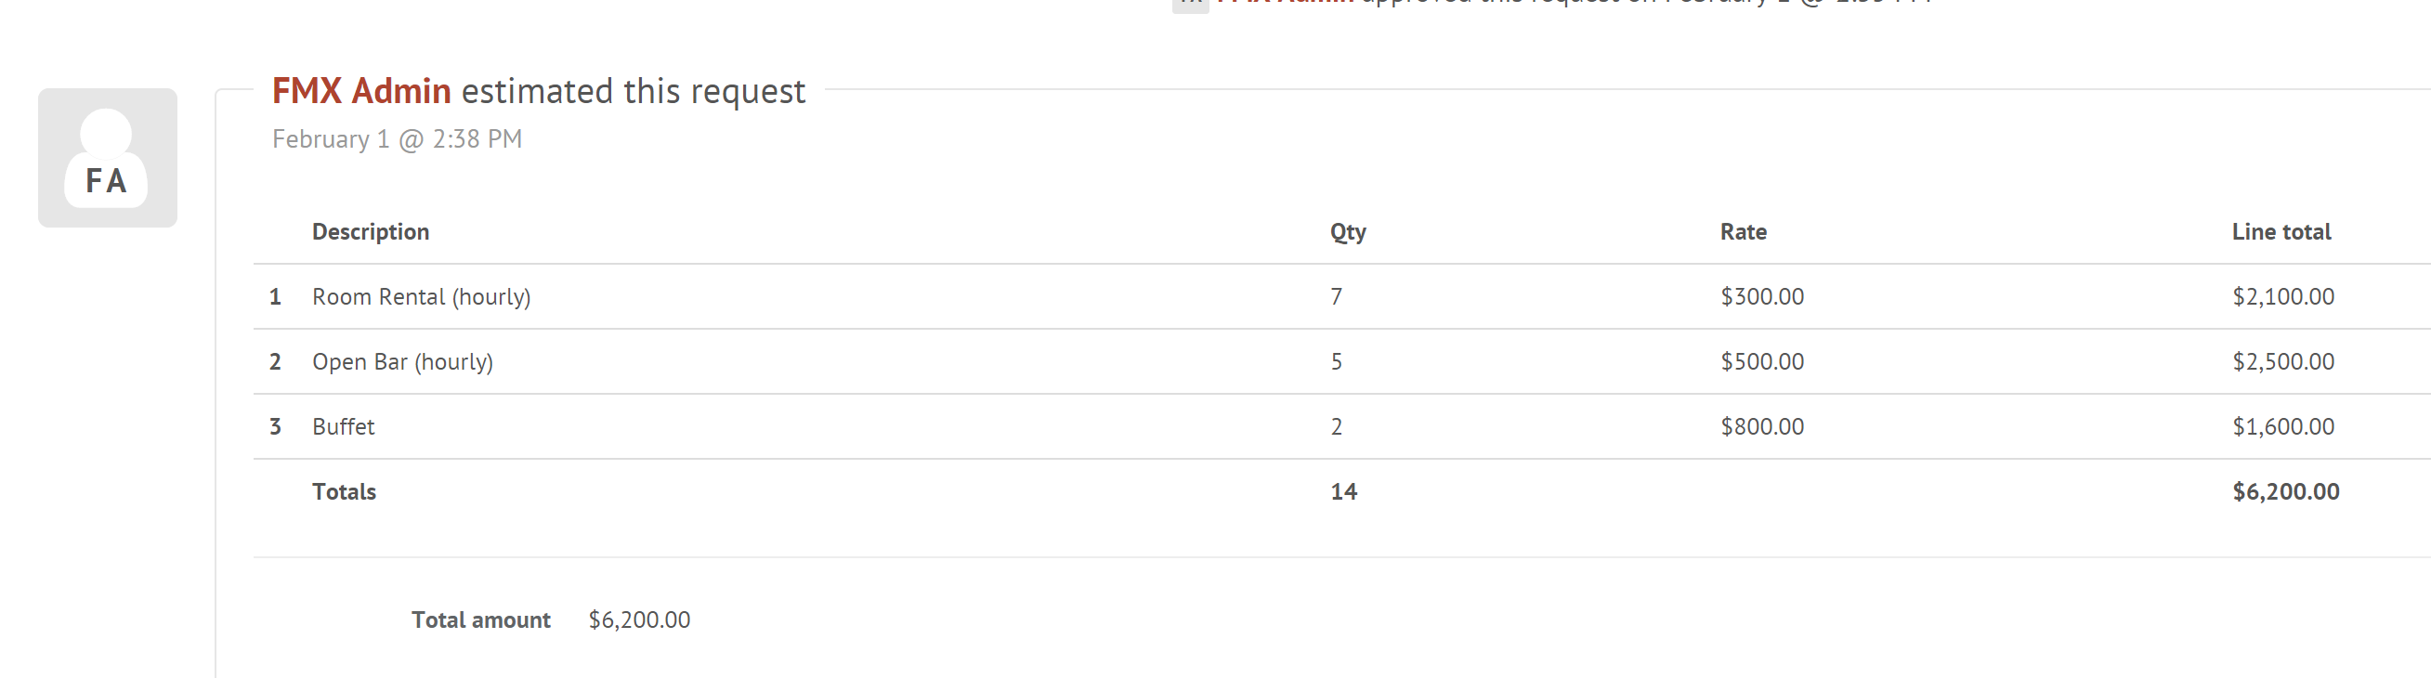Click the $2,500.00 line total

[x=2283, y=362]
